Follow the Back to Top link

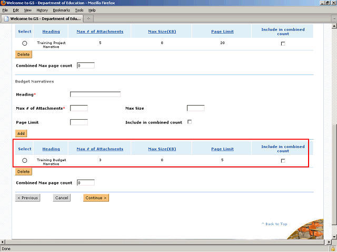pos(274,224)
